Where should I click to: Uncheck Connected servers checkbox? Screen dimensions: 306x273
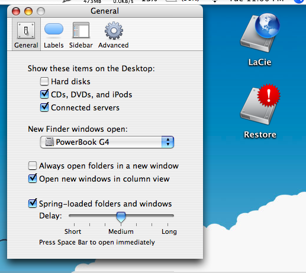point(44,107)
